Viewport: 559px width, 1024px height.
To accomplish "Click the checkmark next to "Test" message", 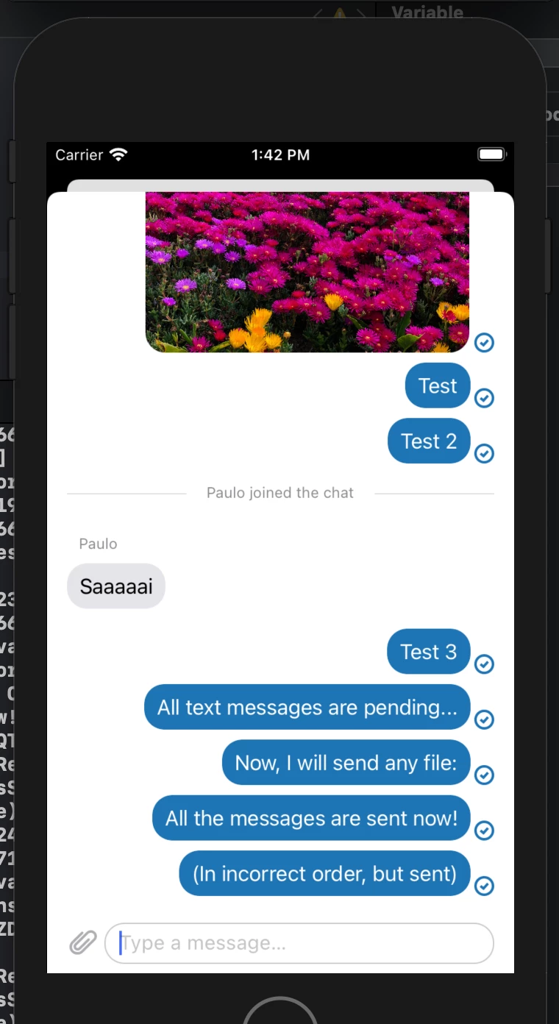I will [x=484, y=398].
